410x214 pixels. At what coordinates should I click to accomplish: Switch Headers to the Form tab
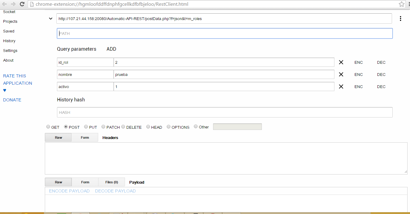(85, 138)
